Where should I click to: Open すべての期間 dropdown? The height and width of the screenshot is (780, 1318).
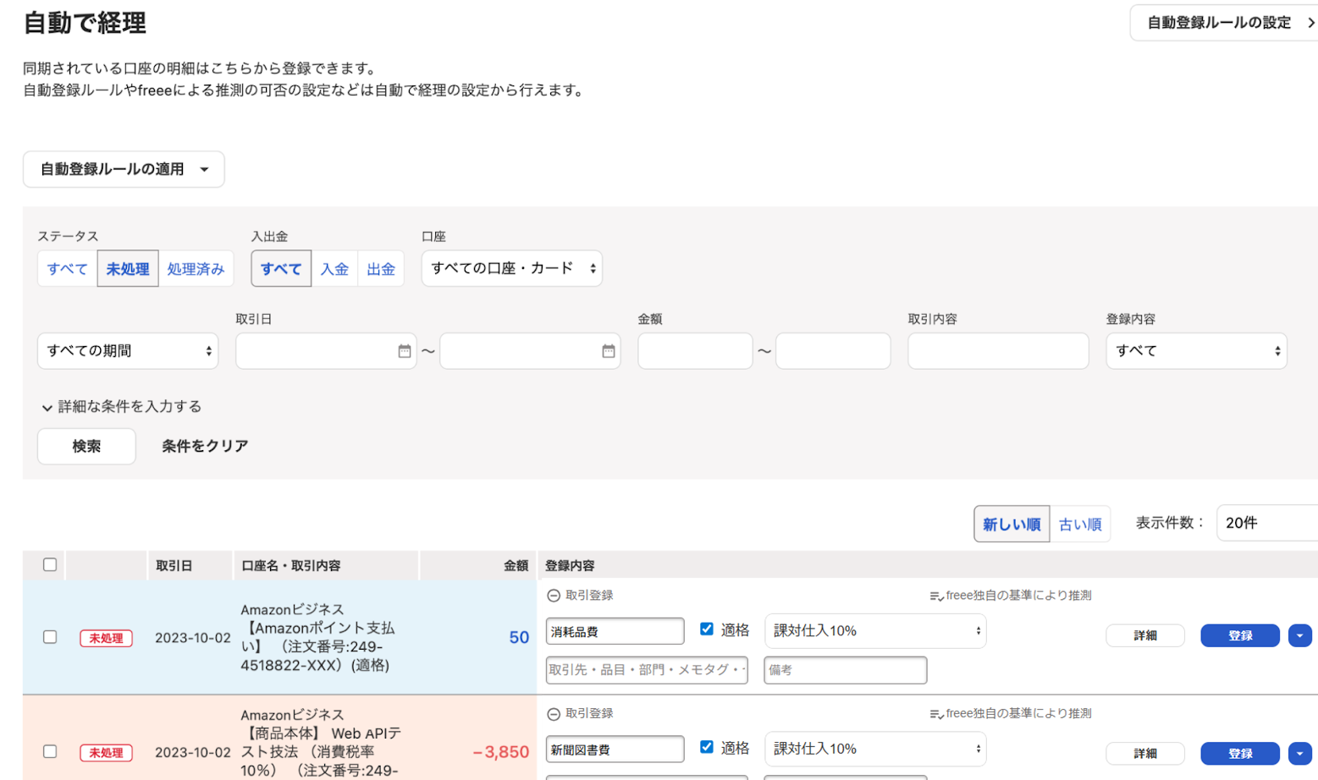point(128,351)
